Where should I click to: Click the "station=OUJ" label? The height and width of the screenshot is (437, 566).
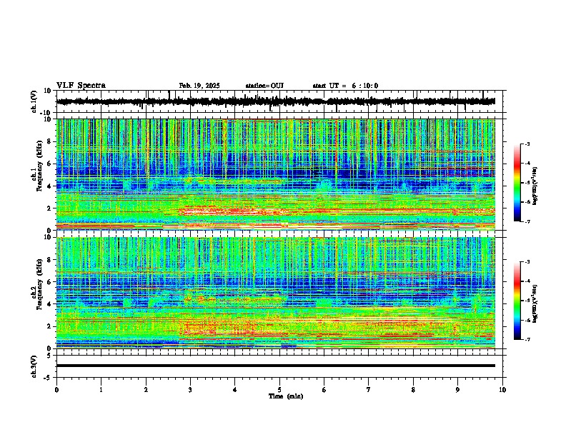click(x=264, y=86)
